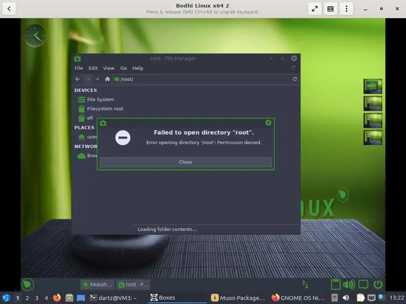This screenshot has height=304, width=406.
Task: Open keyboard shortcuts icon in Boxes header
Action: (x=330, y=9)
